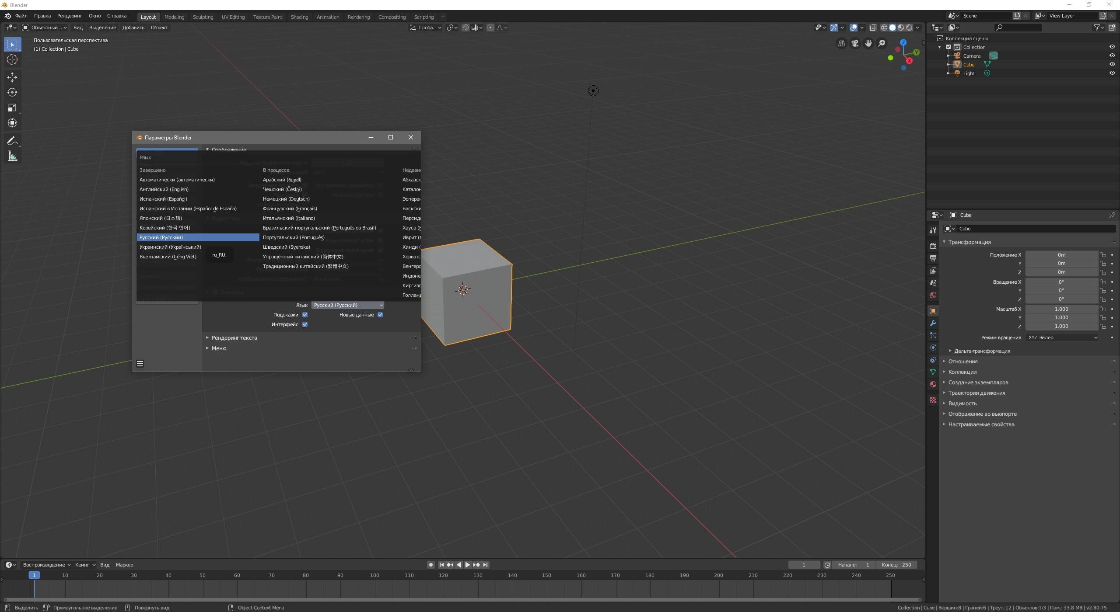Open the Modifiers wrench tab
1120x612 pixels.
[933, 323]
